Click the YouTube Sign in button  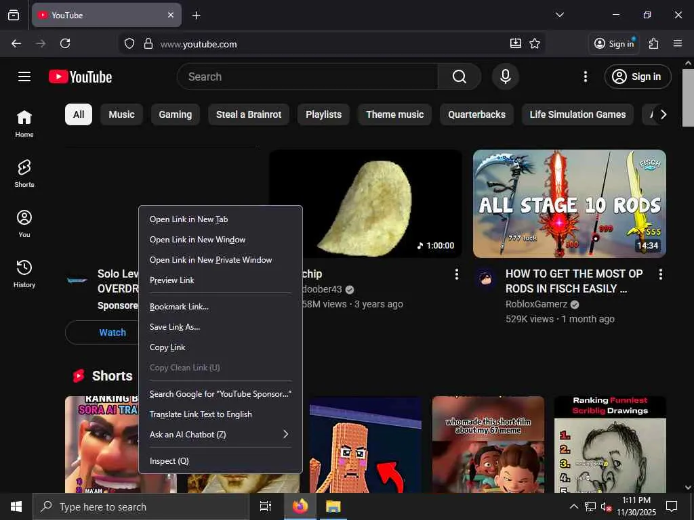(x=638, y=77)
